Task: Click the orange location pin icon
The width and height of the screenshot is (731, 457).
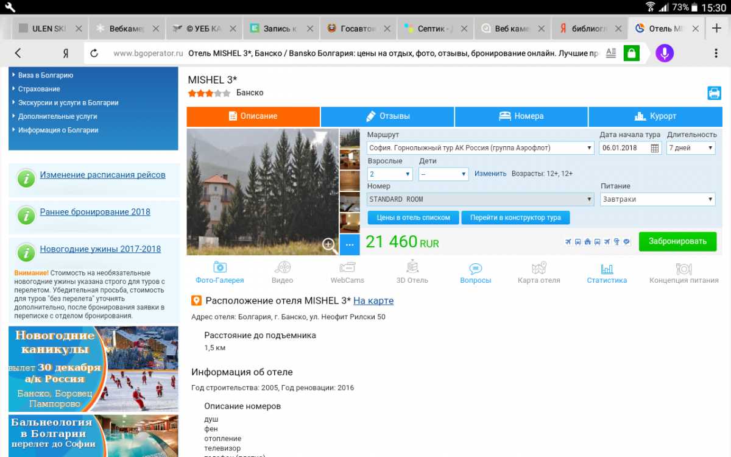Action: pos(196,300)
